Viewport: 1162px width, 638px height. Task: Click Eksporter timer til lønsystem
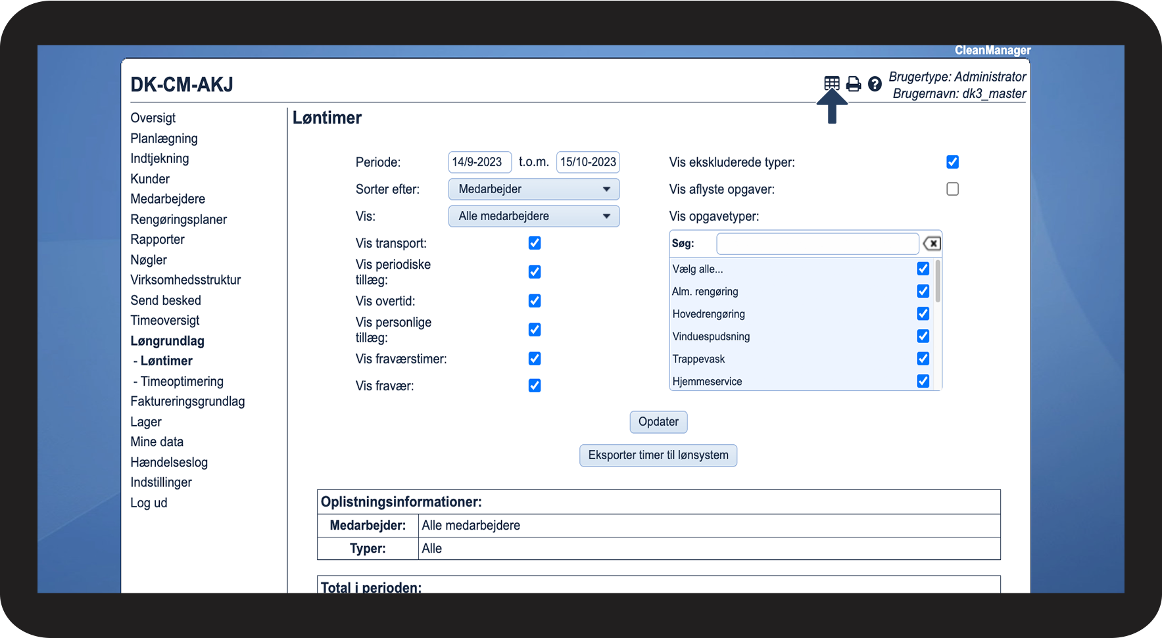658,455
